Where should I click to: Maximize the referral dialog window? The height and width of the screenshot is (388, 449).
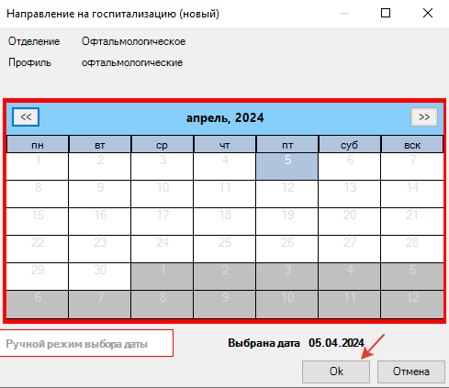click(x=386, y=13)
